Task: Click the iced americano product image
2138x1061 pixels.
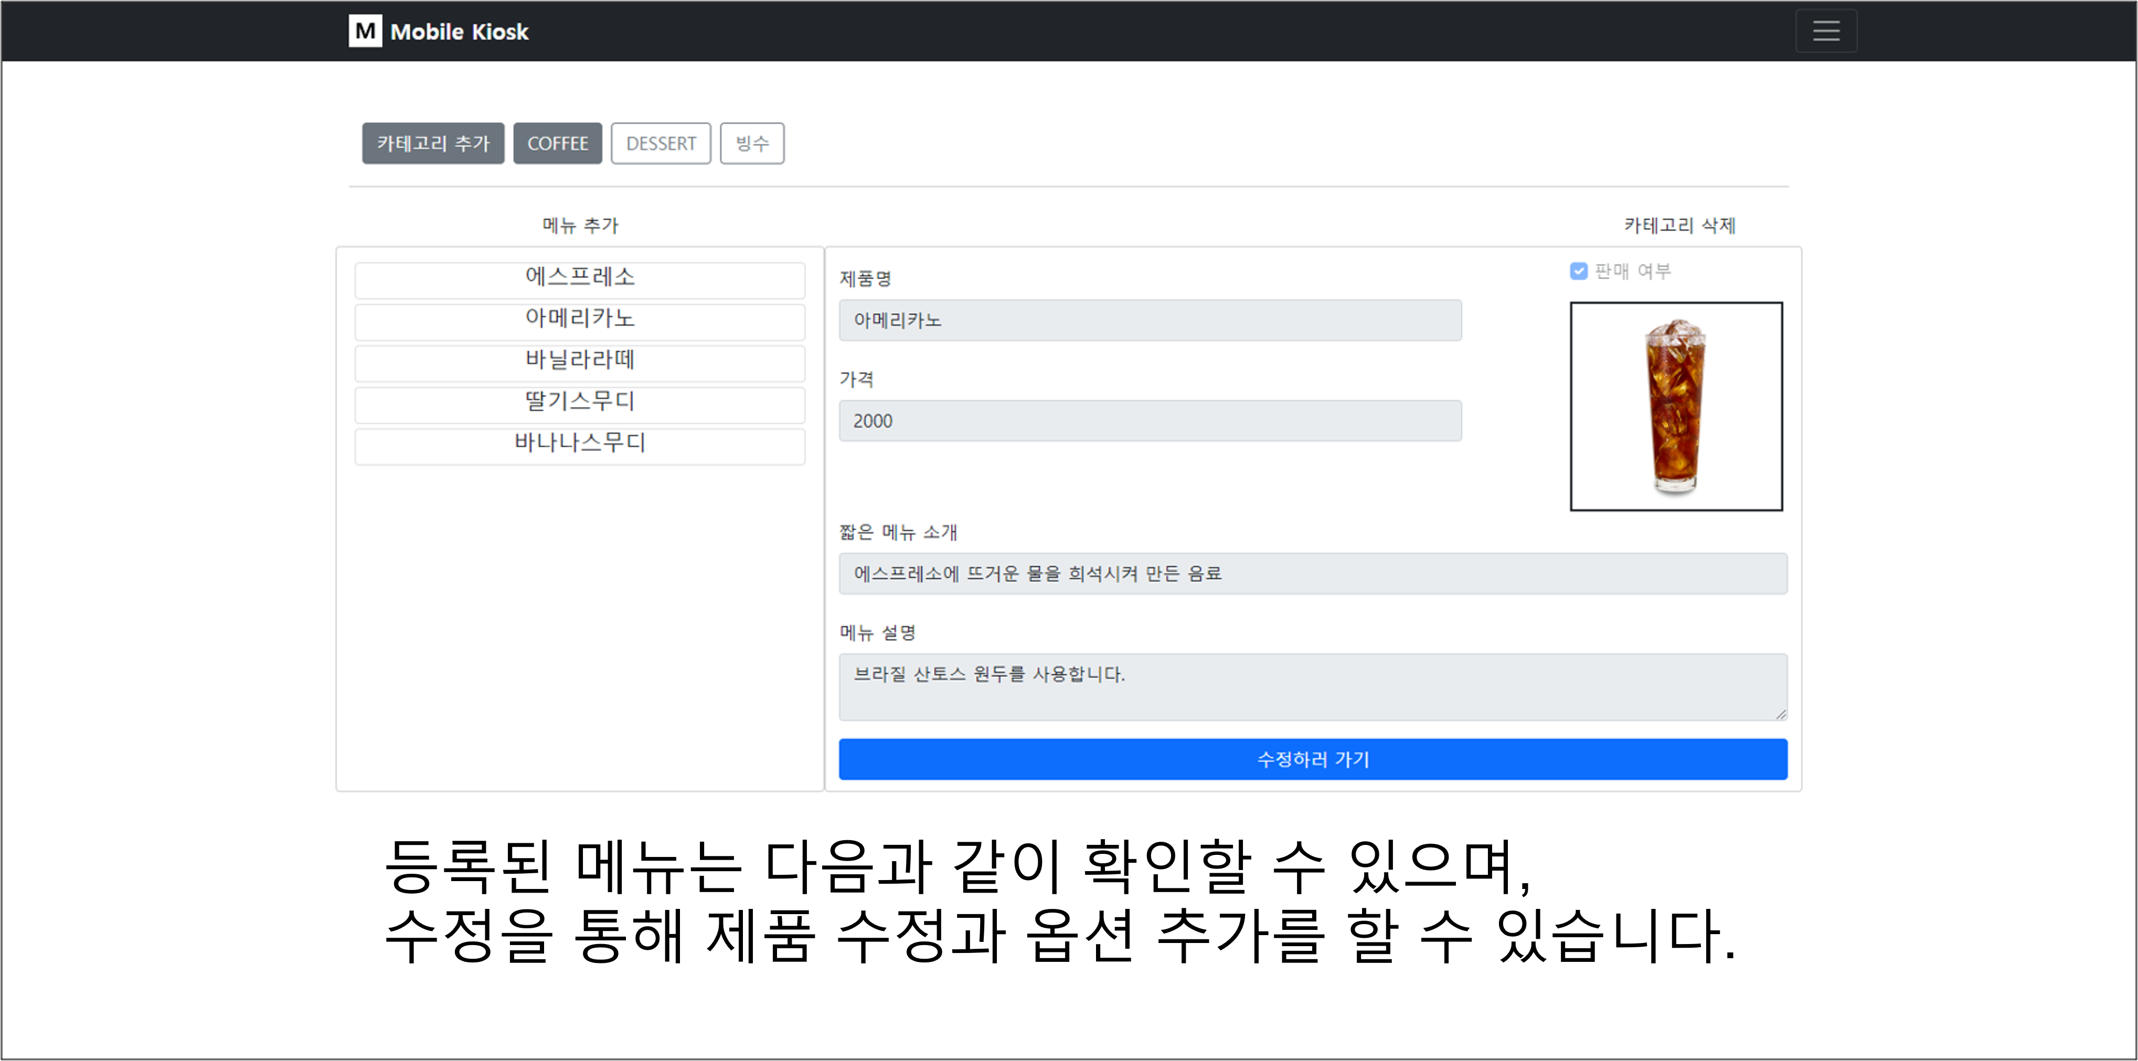Action: point(1676,406)
